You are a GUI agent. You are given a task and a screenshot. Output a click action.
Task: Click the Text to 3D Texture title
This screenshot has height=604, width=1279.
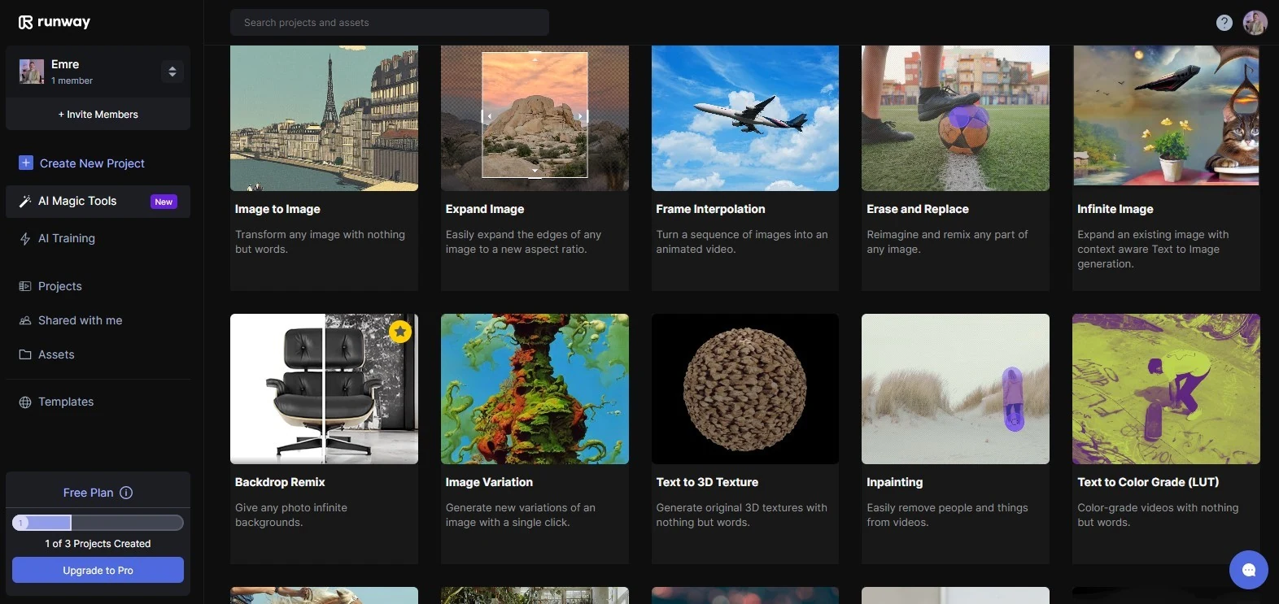(x=707, y=482)
